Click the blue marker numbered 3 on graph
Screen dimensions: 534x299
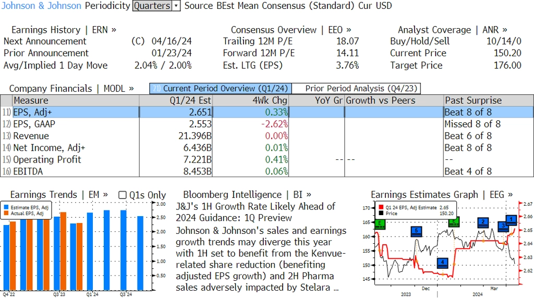(x=503, y=226)
